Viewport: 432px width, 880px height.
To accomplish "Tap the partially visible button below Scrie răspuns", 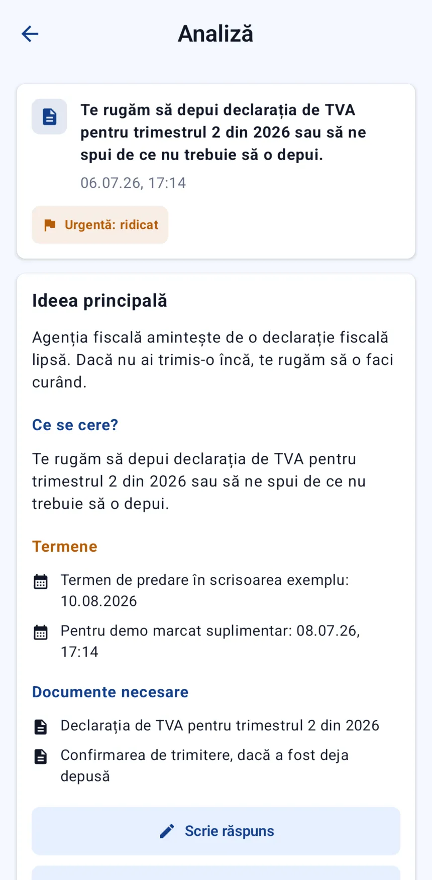I will (216, 873).
